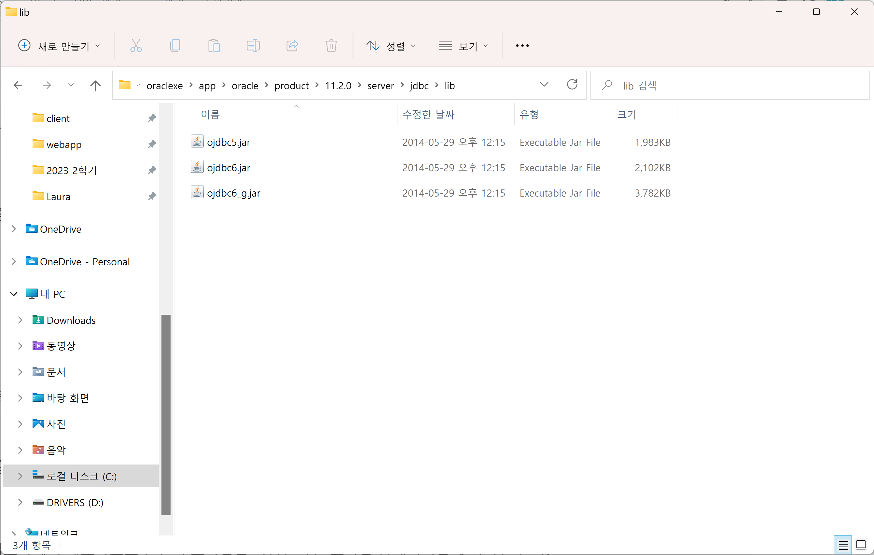Image resolution: width=874 pixels, height=555 pixels.
Task: Switch to details view in status bar
Action: [843, 545]
